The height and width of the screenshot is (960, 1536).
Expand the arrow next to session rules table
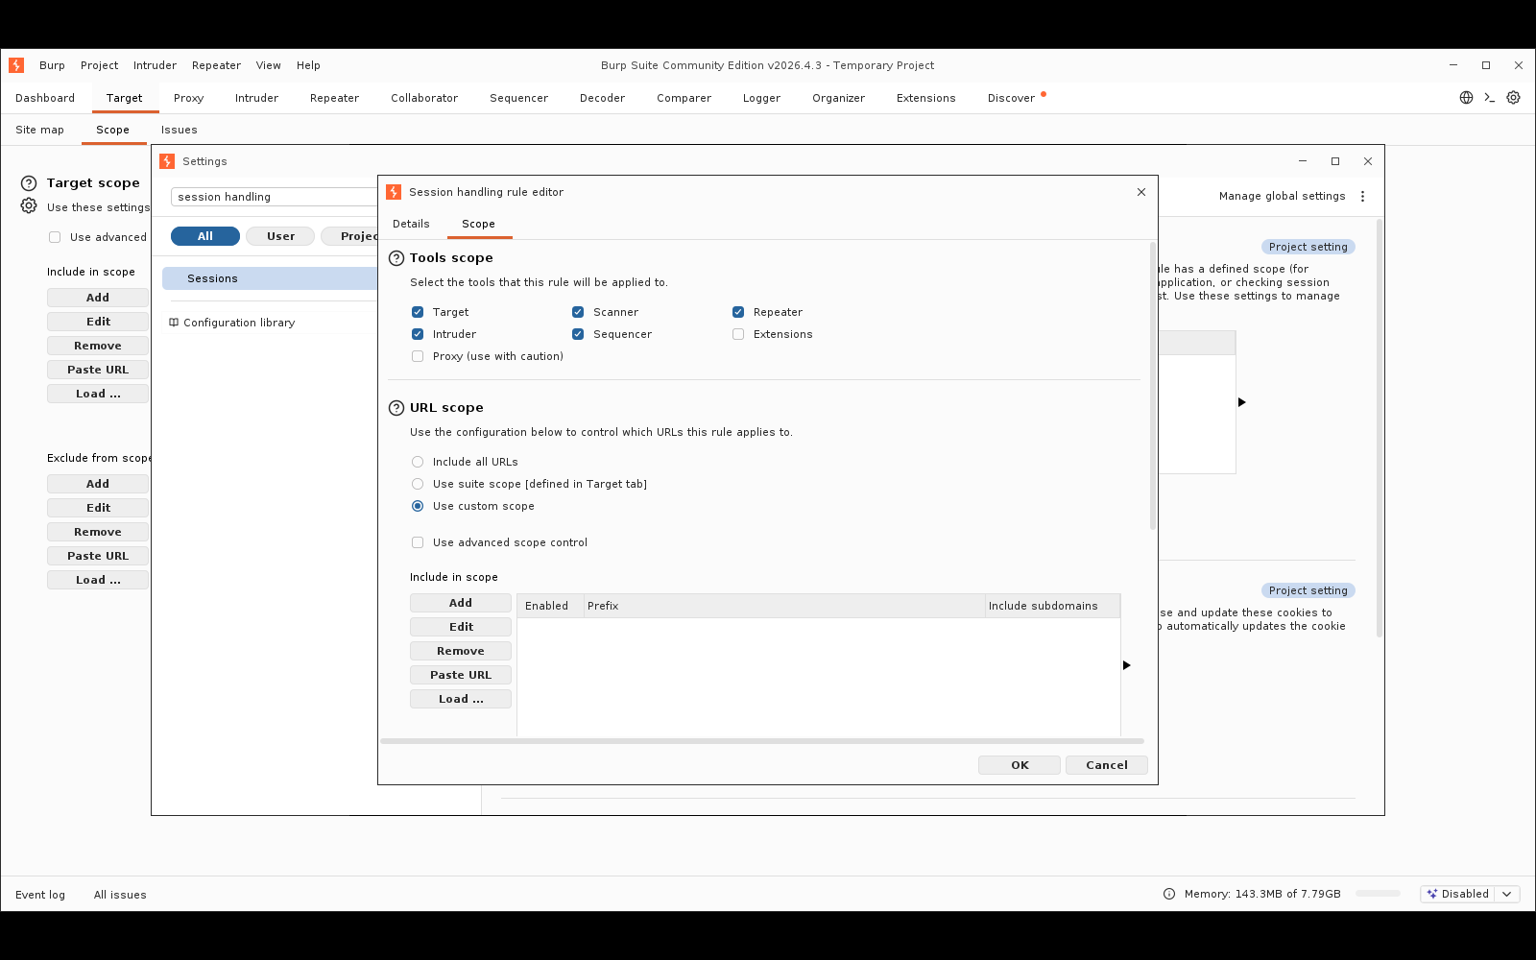pos(1241,402)
